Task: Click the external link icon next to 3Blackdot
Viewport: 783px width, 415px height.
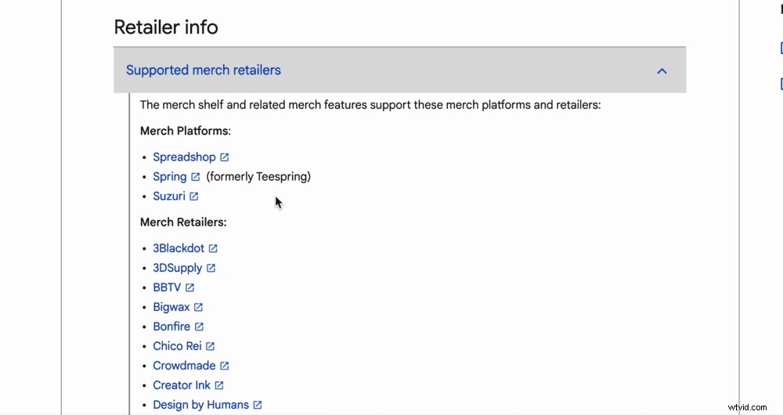Action: [x=213, y=248]
